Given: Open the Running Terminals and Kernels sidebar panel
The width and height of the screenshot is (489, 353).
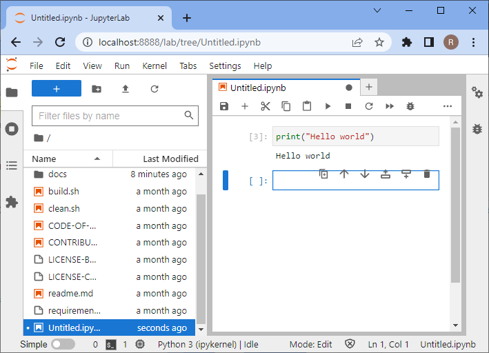Looking at the screenshot, I should click(x=12, y=129).
